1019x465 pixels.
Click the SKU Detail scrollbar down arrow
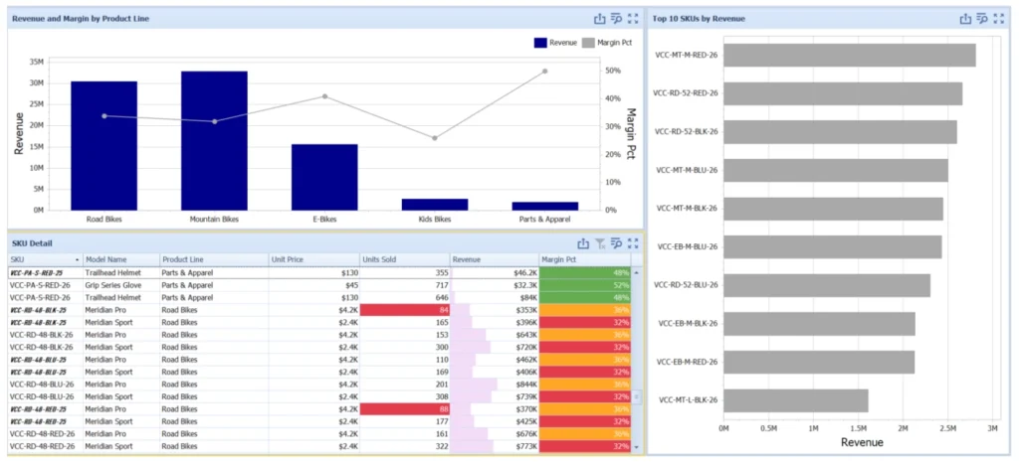(x=636, y=447)
